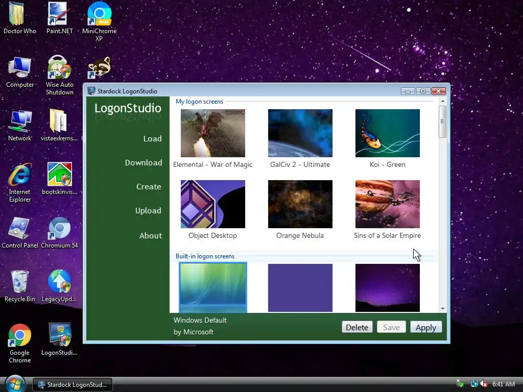Viewport: 523px width, 392px height.
Task: Select the Orange Nebula logon thumbnail
Action: pyautogui.click(x=300, y=204)
